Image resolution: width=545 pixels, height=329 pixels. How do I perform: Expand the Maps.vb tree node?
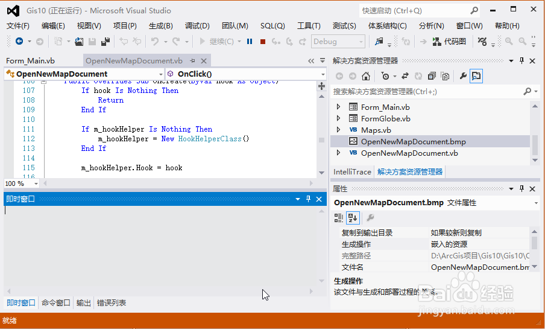[x=339, y=130]
